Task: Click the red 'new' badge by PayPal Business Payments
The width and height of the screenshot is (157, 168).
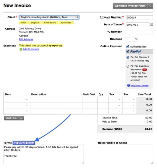Action: pyautogui.click(x=144, y=70)
